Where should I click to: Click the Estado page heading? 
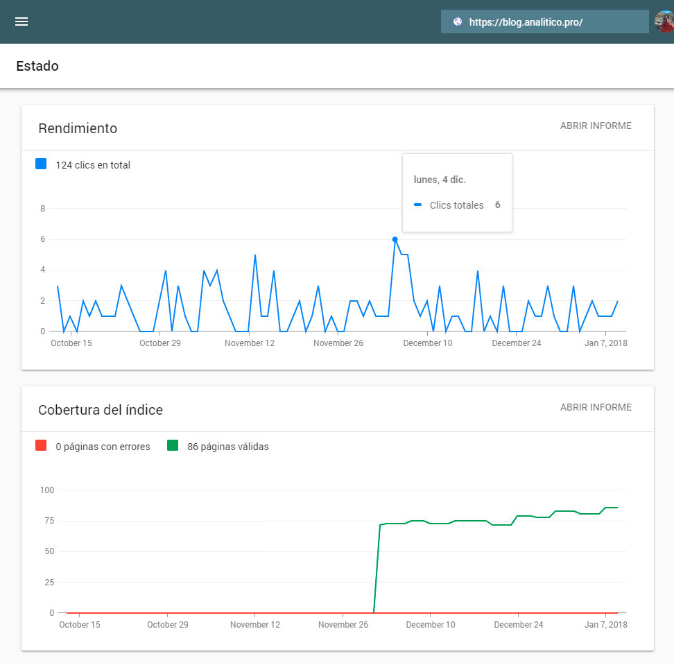tap(37, 66)
